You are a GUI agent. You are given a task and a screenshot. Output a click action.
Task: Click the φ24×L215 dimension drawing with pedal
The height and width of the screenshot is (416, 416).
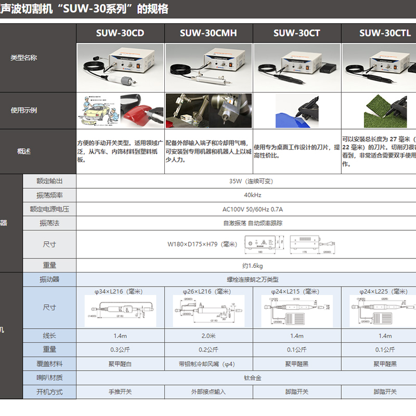click(297, 311)
